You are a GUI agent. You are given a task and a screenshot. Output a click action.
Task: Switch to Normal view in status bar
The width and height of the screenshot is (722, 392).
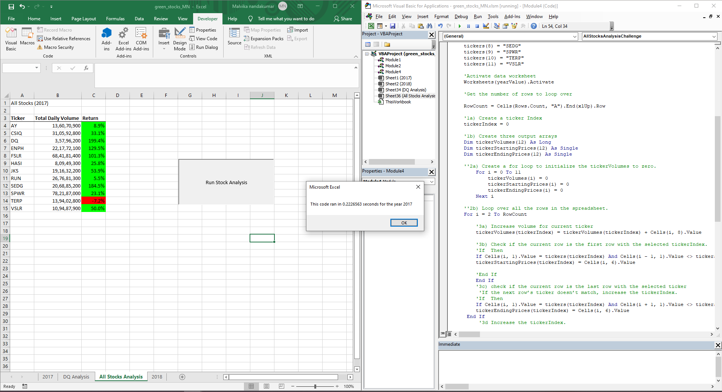point(251,386)
